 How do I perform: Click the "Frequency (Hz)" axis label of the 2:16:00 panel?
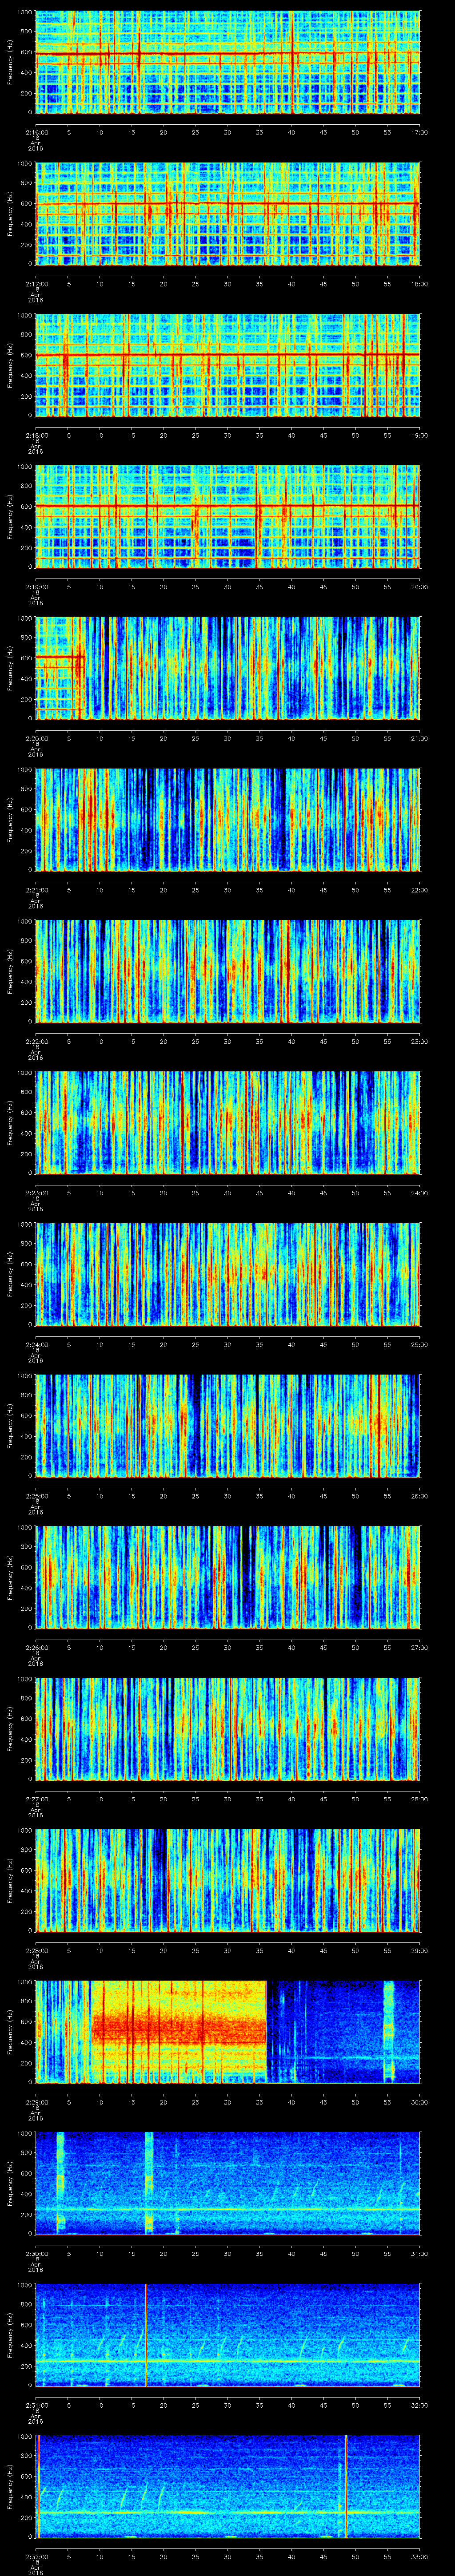(10, 62)
